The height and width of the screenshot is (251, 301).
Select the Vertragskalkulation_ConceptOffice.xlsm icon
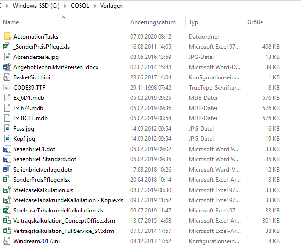pos(7,221)
